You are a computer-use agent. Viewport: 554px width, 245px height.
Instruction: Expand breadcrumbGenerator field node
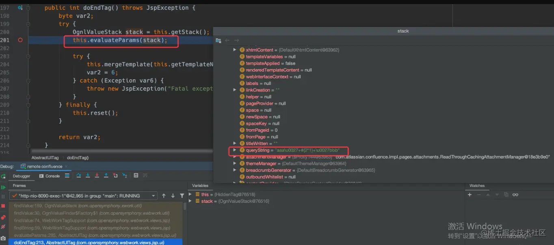pyautogui.click(x=234, y=170)
